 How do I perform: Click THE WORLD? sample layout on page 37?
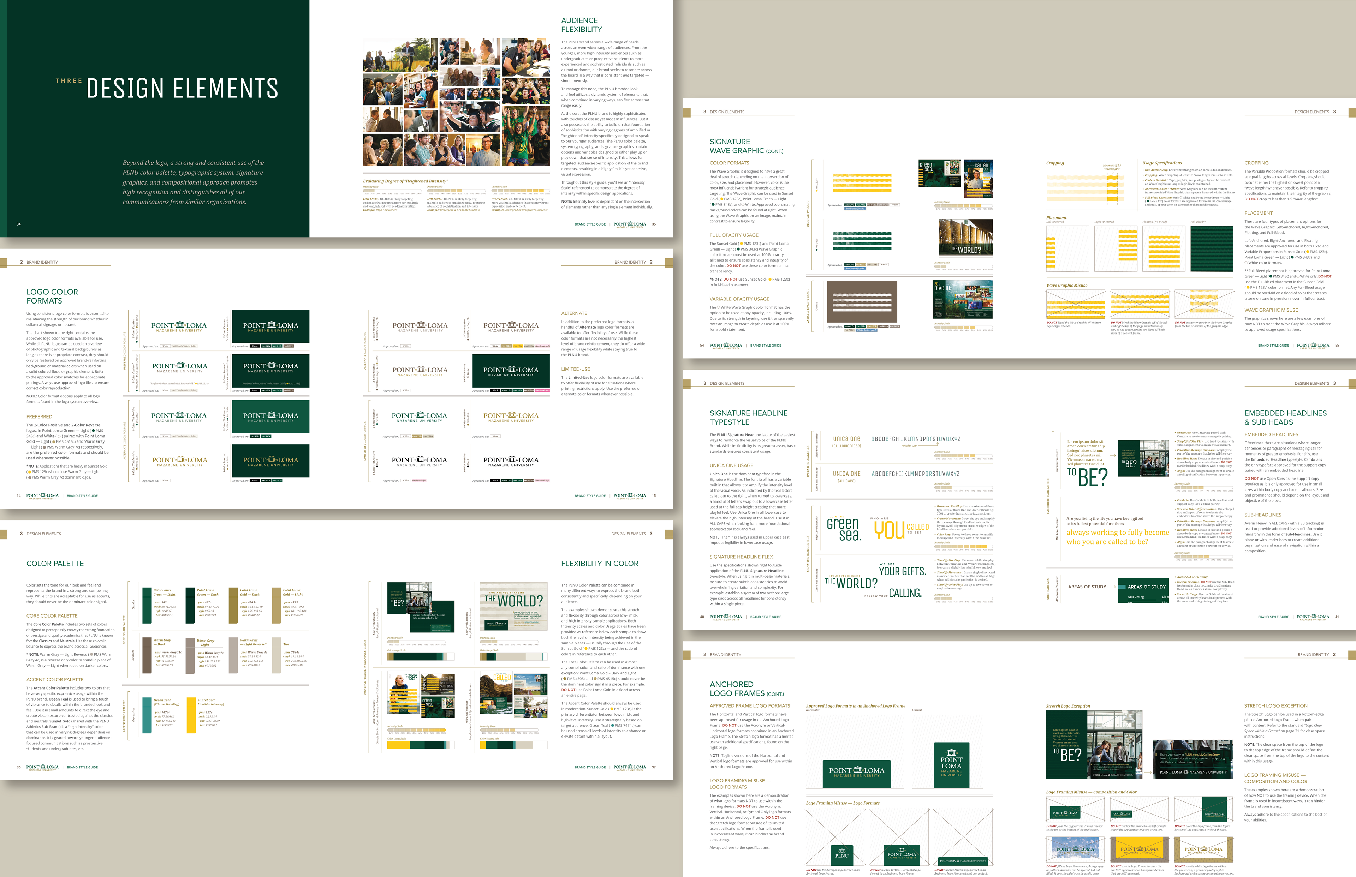(513, 606)
